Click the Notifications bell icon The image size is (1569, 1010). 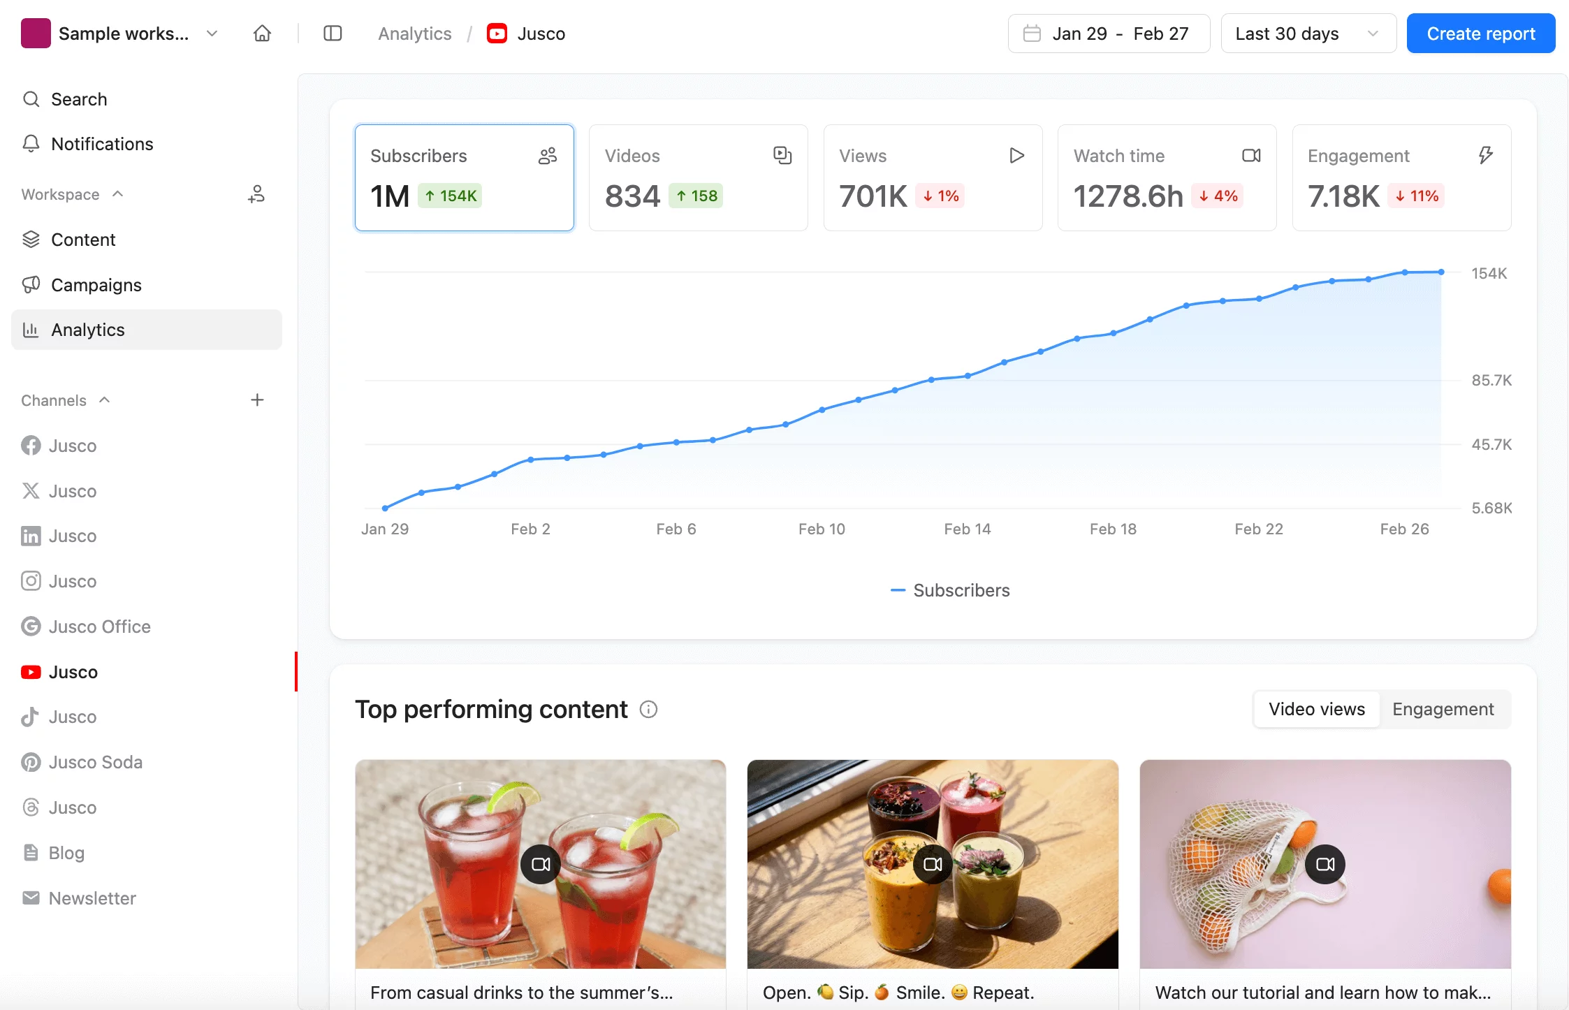(x=31, y=144)
